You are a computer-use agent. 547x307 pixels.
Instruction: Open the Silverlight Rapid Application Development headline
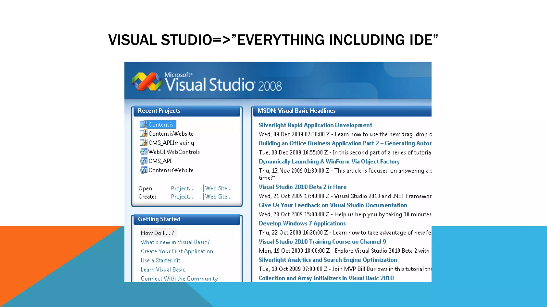pyautogui.click(x=315, y=125)
